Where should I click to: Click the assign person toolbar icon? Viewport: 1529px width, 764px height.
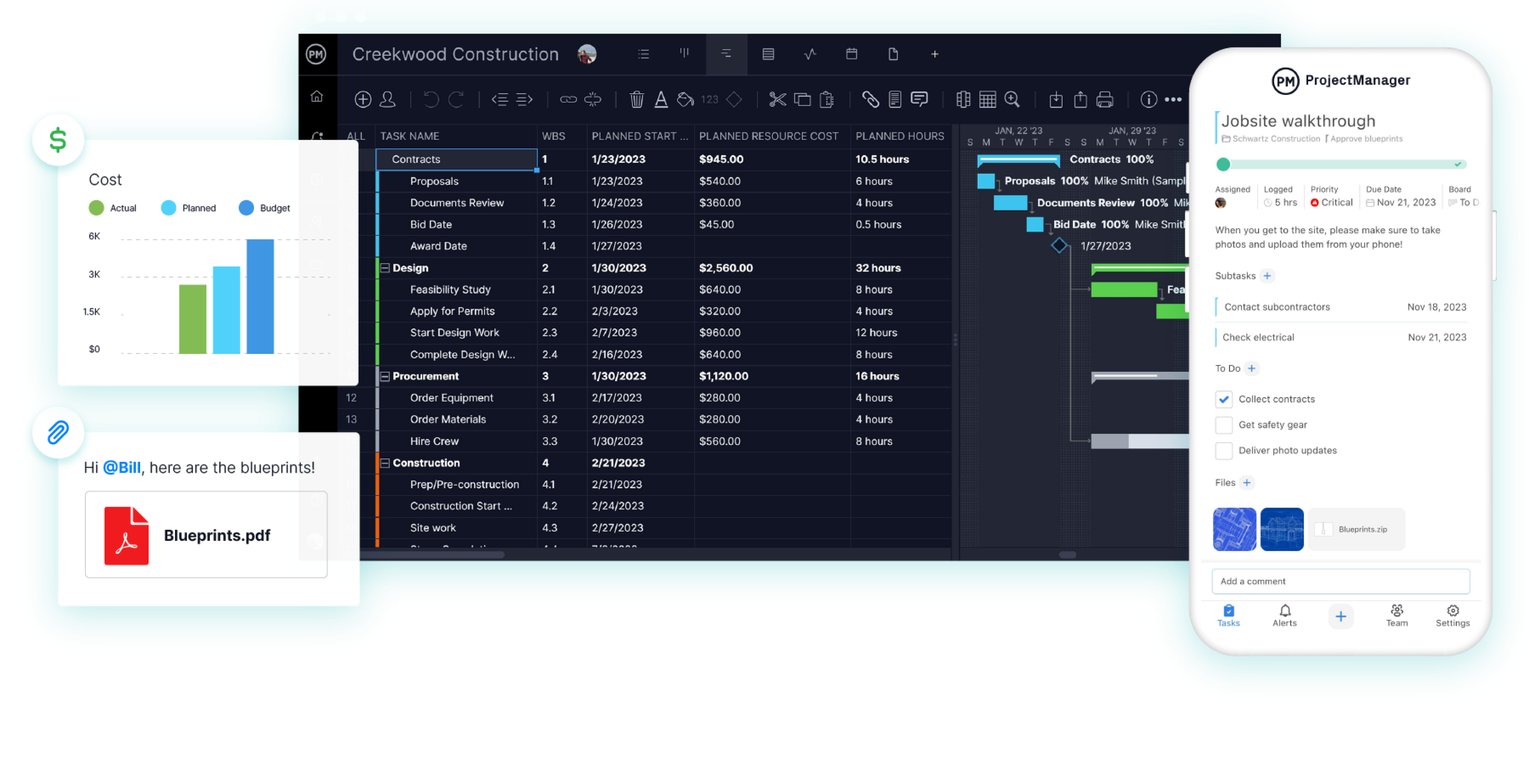387,99
